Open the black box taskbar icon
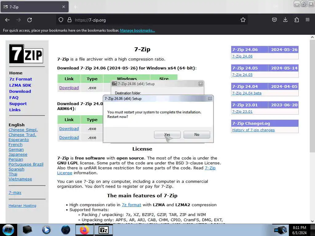315x236 pixels. point(27,230)
